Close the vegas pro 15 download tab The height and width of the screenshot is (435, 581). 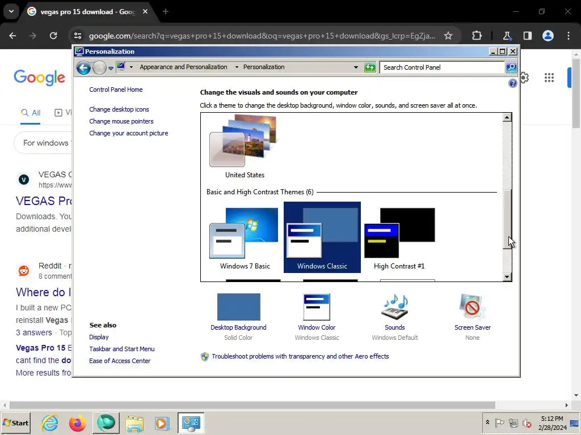click(145, 11)
